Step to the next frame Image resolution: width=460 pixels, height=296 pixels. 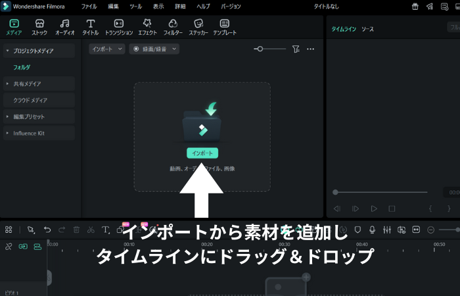[x=356, y=209]
